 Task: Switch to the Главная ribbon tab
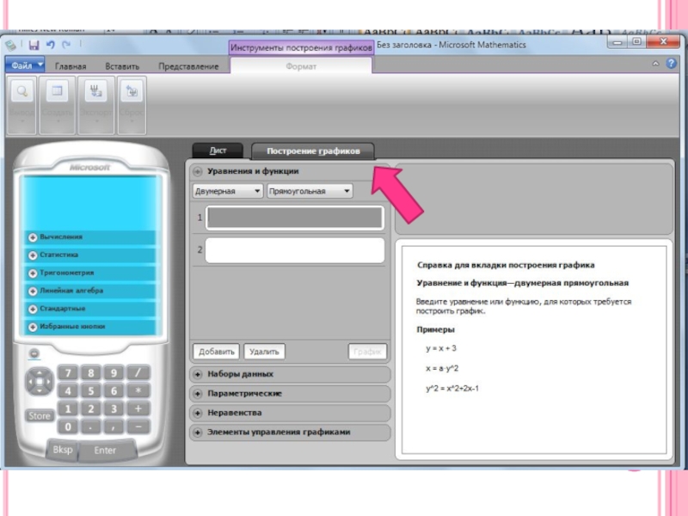click(x=71, y=66)
